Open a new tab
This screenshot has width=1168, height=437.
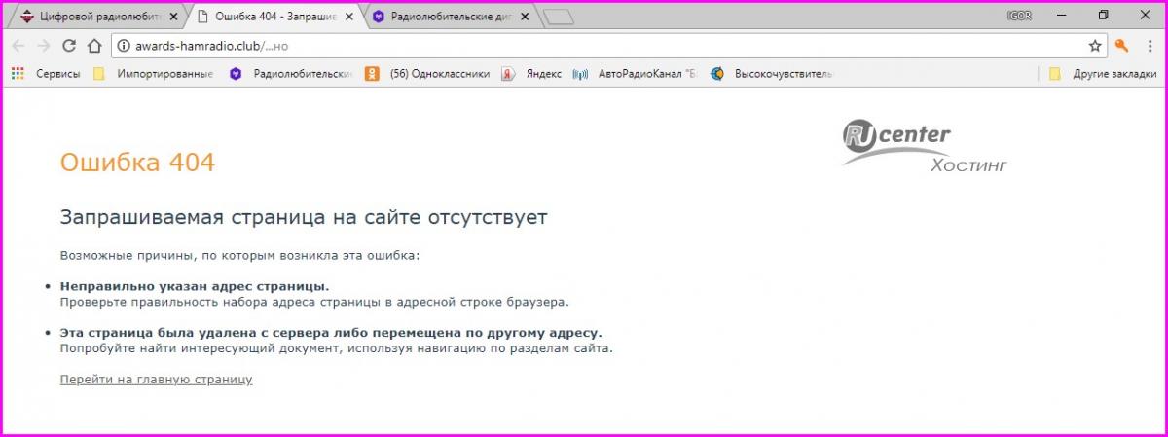click(x=558, y=17)
